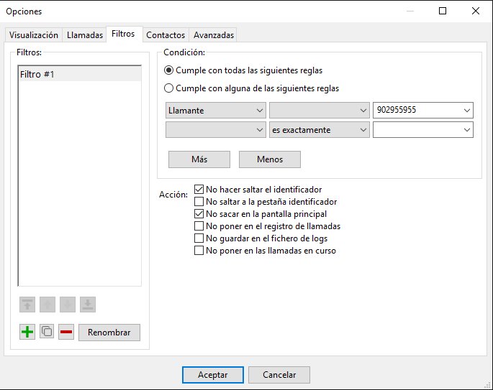Screen dimensions: 493x390
Task: Select 'Filtro #1' in the filters list
Action: click(79, 75)
